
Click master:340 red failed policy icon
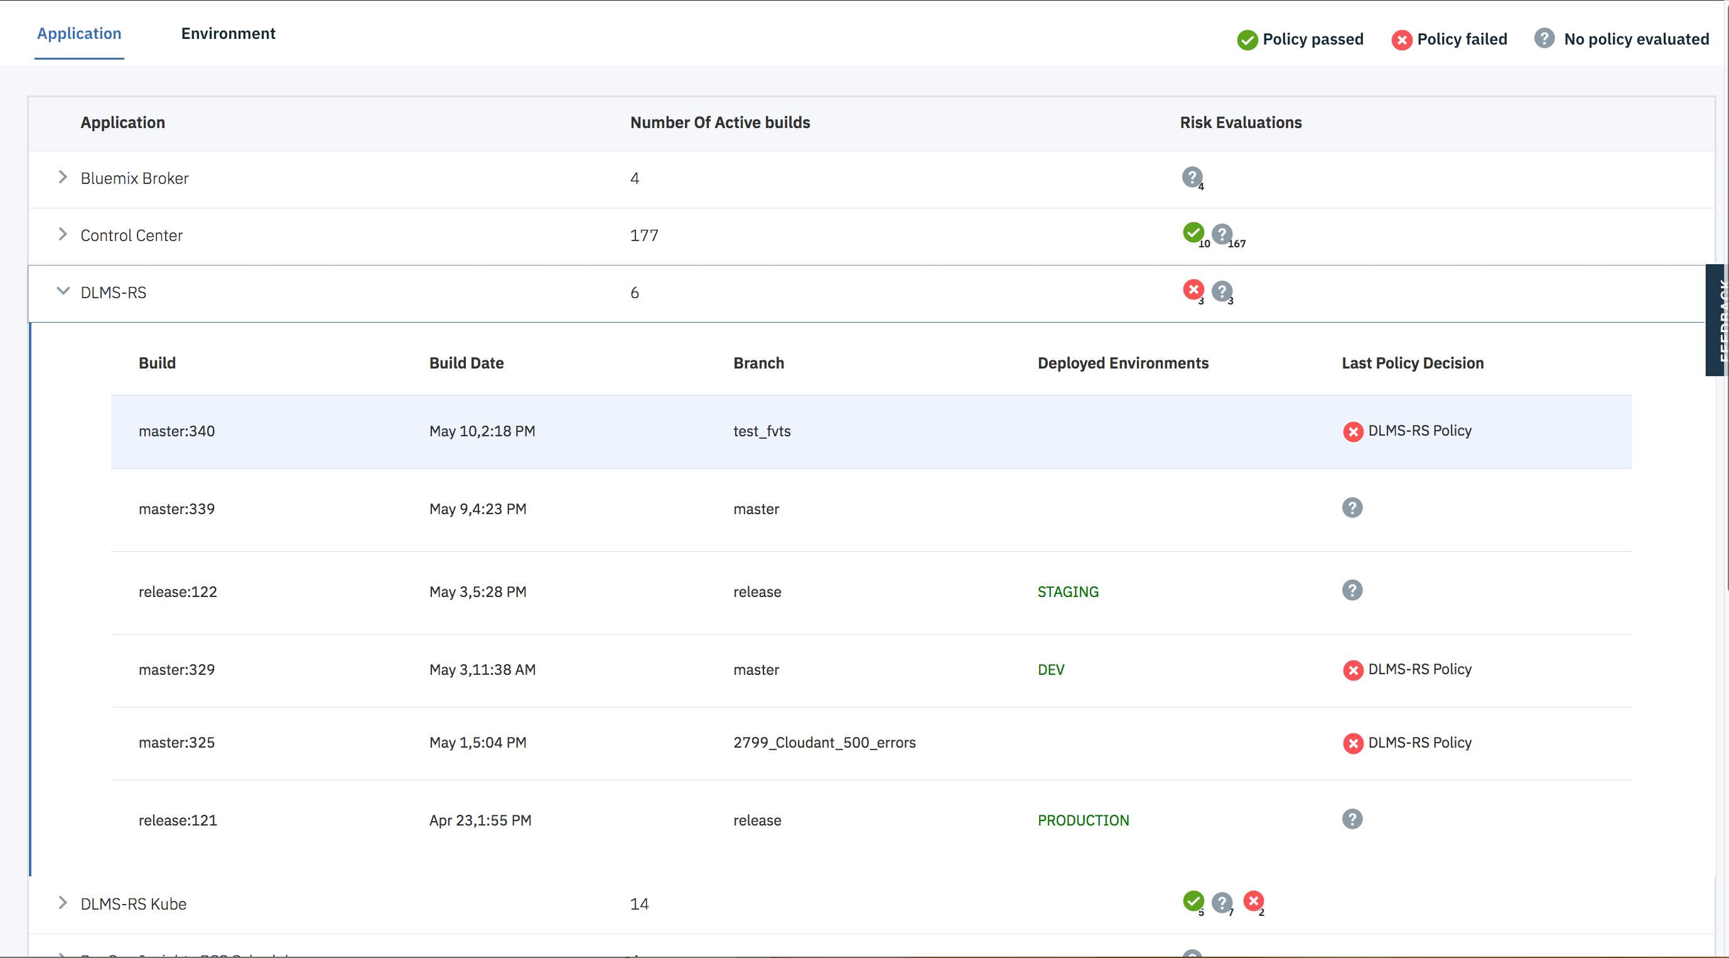pos(1352,432)
